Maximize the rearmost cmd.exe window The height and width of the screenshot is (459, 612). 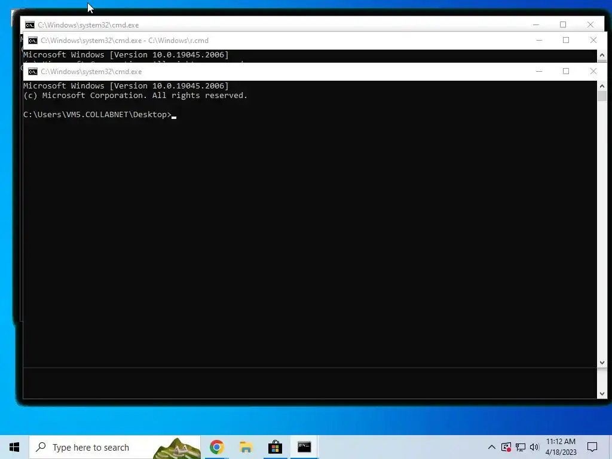[x=563, y=25]
